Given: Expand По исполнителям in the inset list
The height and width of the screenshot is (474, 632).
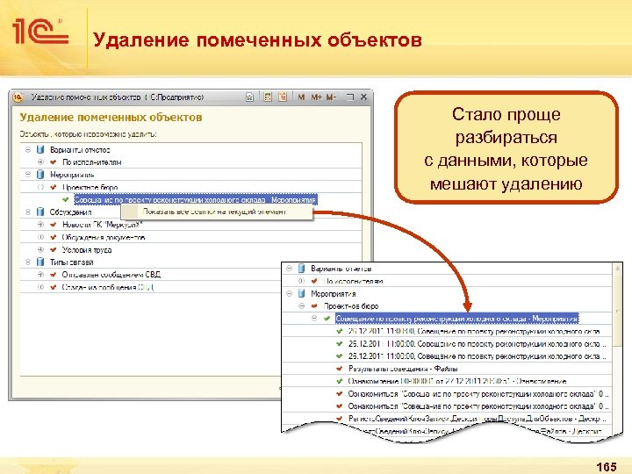Looking at the screenshot, I should 301,281.
